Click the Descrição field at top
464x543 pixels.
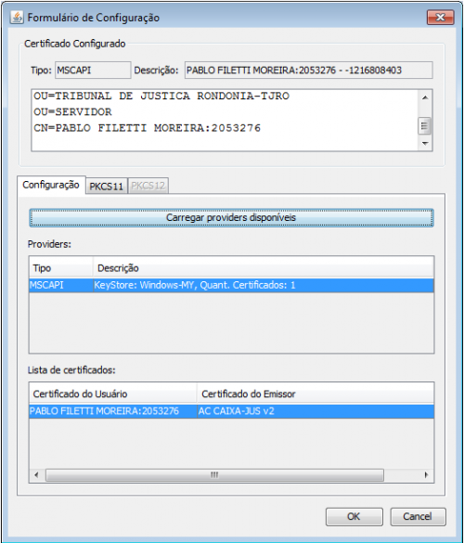[x=308, y=71]
